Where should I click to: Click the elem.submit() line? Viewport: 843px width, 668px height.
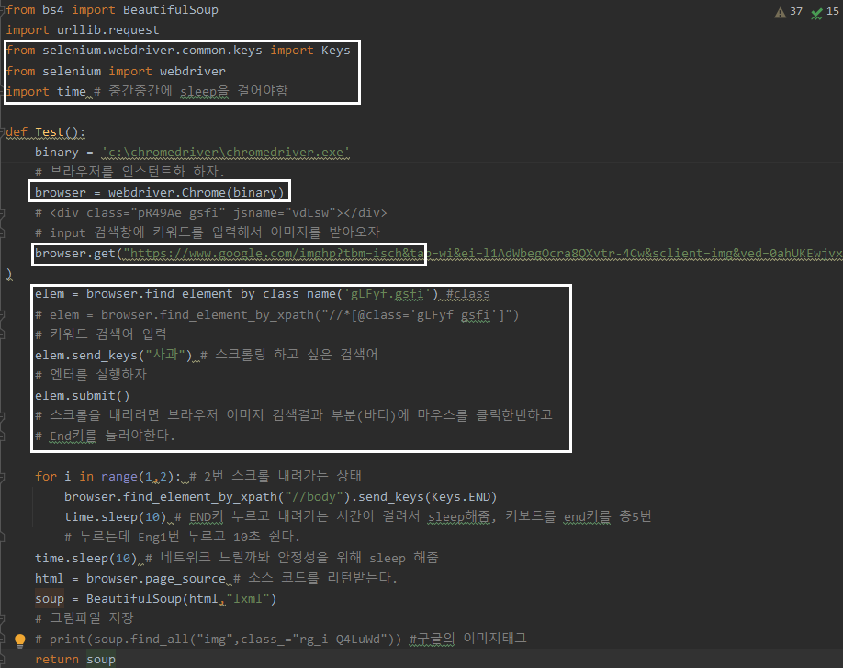point(83,396)
